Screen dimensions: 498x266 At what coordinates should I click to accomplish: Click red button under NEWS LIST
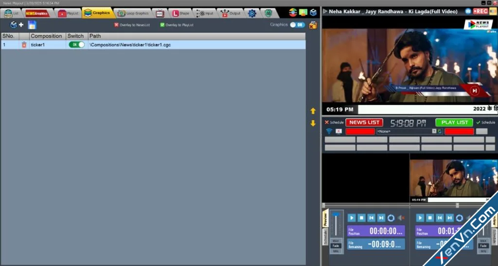click(360, 131)
